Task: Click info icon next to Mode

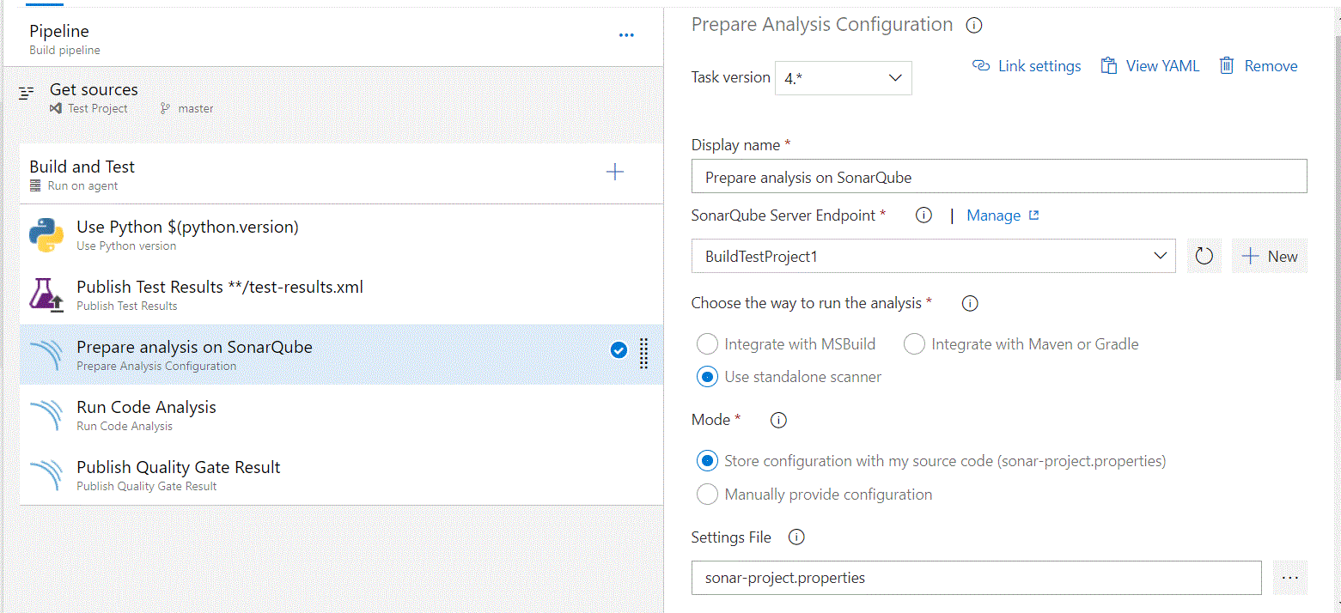Action: coord(778,421)
